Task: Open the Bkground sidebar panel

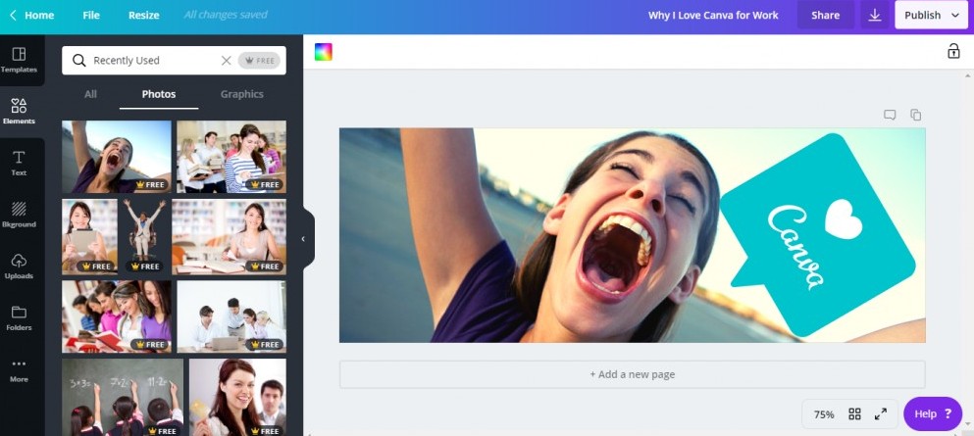Action: pos(19,215)
